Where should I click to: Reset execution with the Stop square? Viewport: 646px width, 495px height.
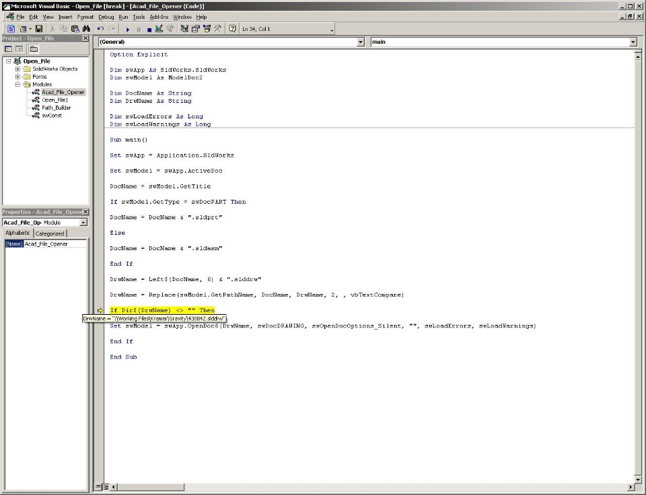pyautogui.click(x=149, y=29)
